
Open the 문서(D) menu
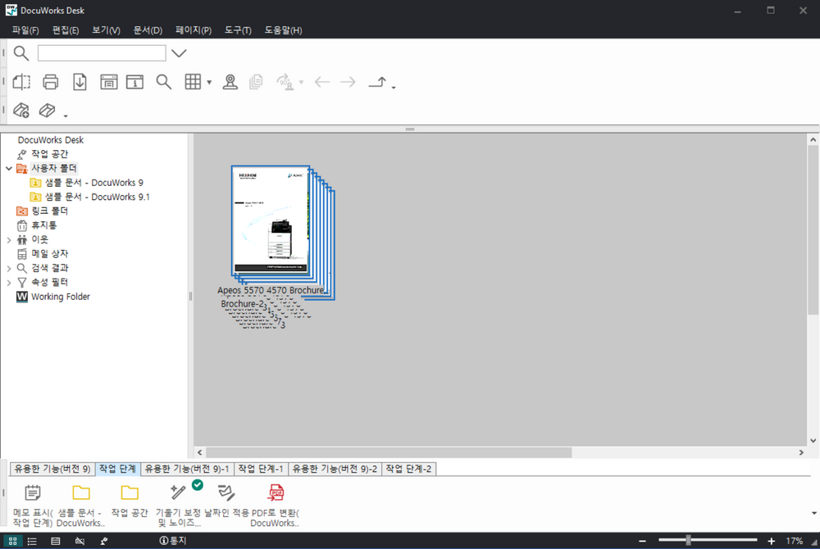click(148, 30)
